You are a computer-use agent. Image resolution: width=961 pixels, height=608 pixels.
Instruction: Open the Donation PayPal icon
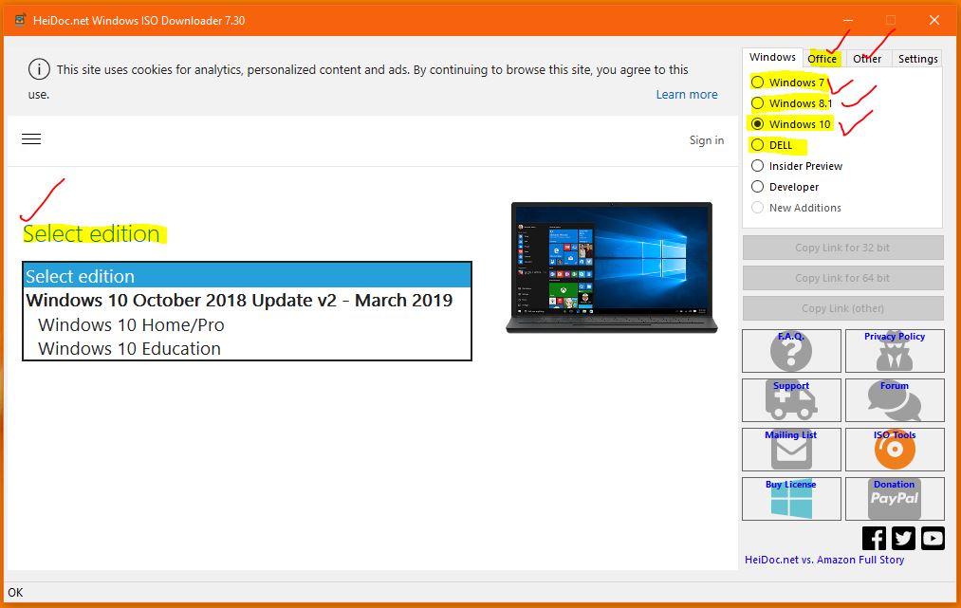click(893, 499)
